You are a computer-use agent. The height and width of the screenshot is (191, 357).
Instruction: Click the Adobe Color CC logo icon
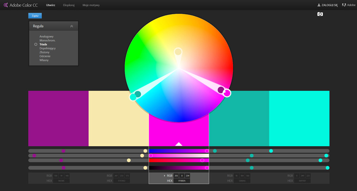[x=6, y=5]
